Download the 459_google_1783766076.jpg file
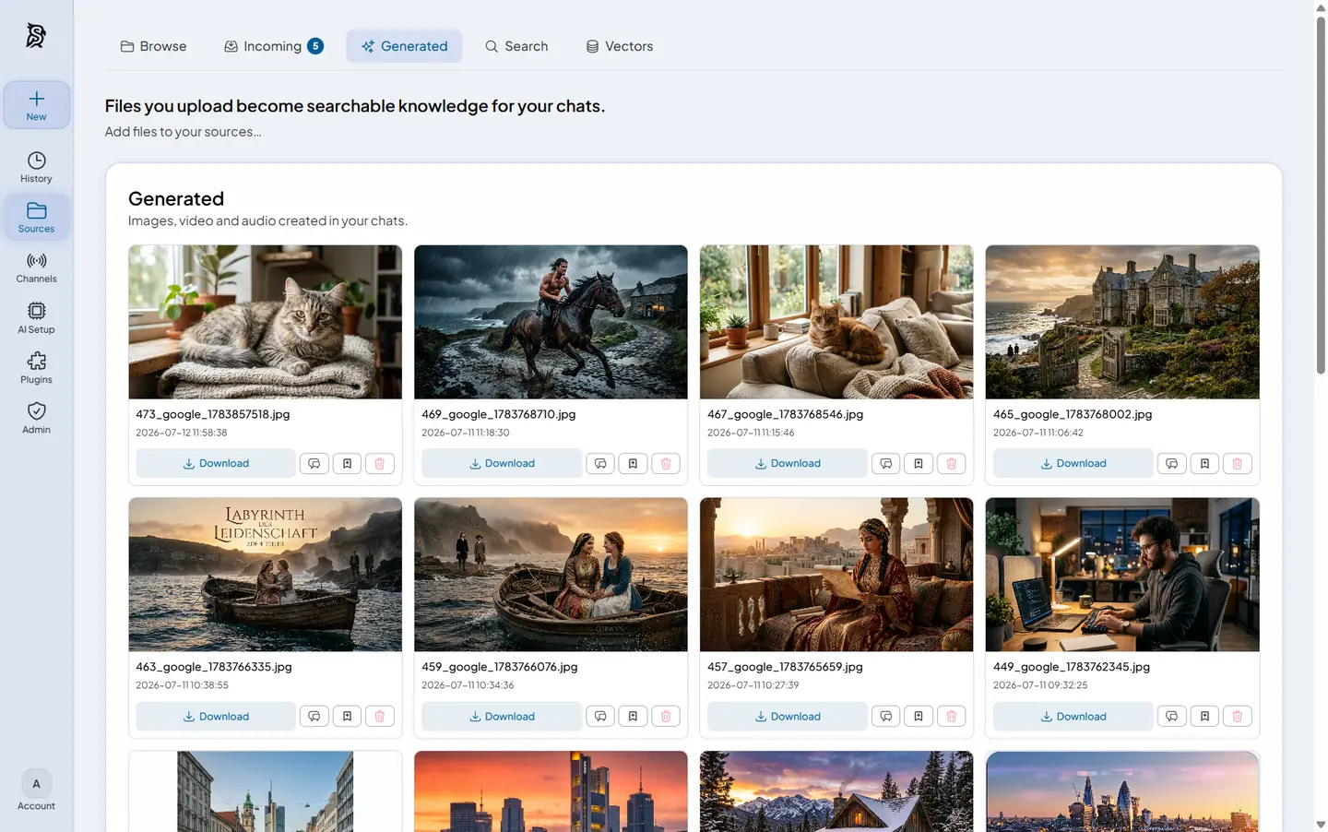The width and height of the screenshot is (1328, 832). click(x=502, y=716)
